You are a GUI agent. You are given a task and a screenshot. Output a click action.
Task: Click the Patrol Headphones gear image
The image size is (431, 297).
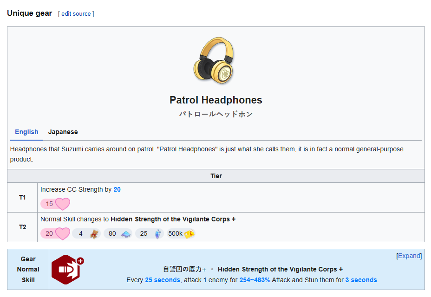coord(214,60)
